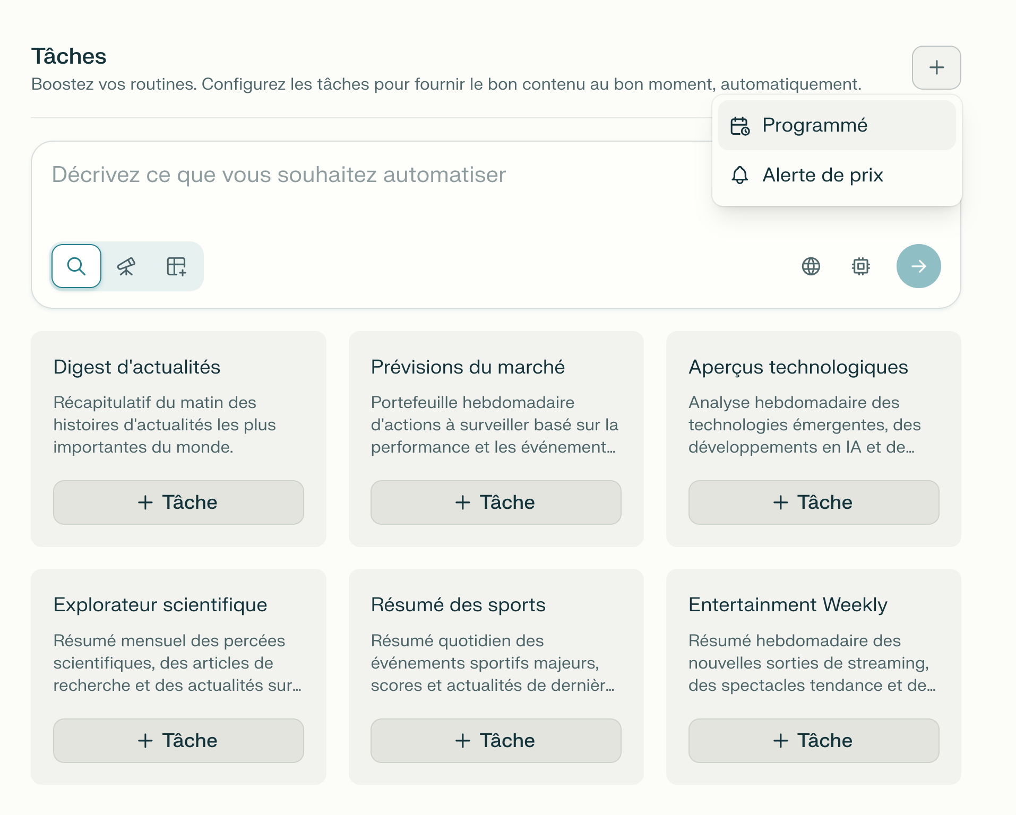Open the chip model selector icon
Screen dimensions: 1016x815
(x=860, y=266)
